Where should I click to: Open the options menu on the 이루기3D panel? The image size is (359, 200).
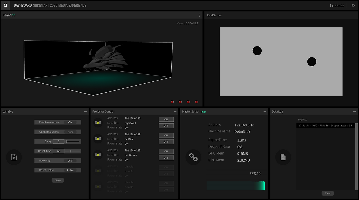199,15
